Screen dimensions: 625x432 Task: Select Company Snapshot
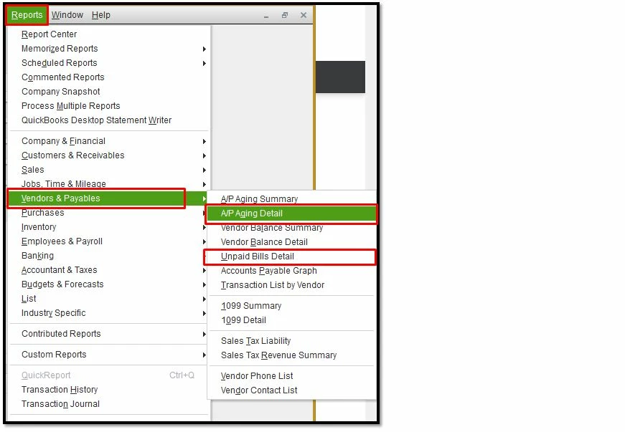(109, 92)
